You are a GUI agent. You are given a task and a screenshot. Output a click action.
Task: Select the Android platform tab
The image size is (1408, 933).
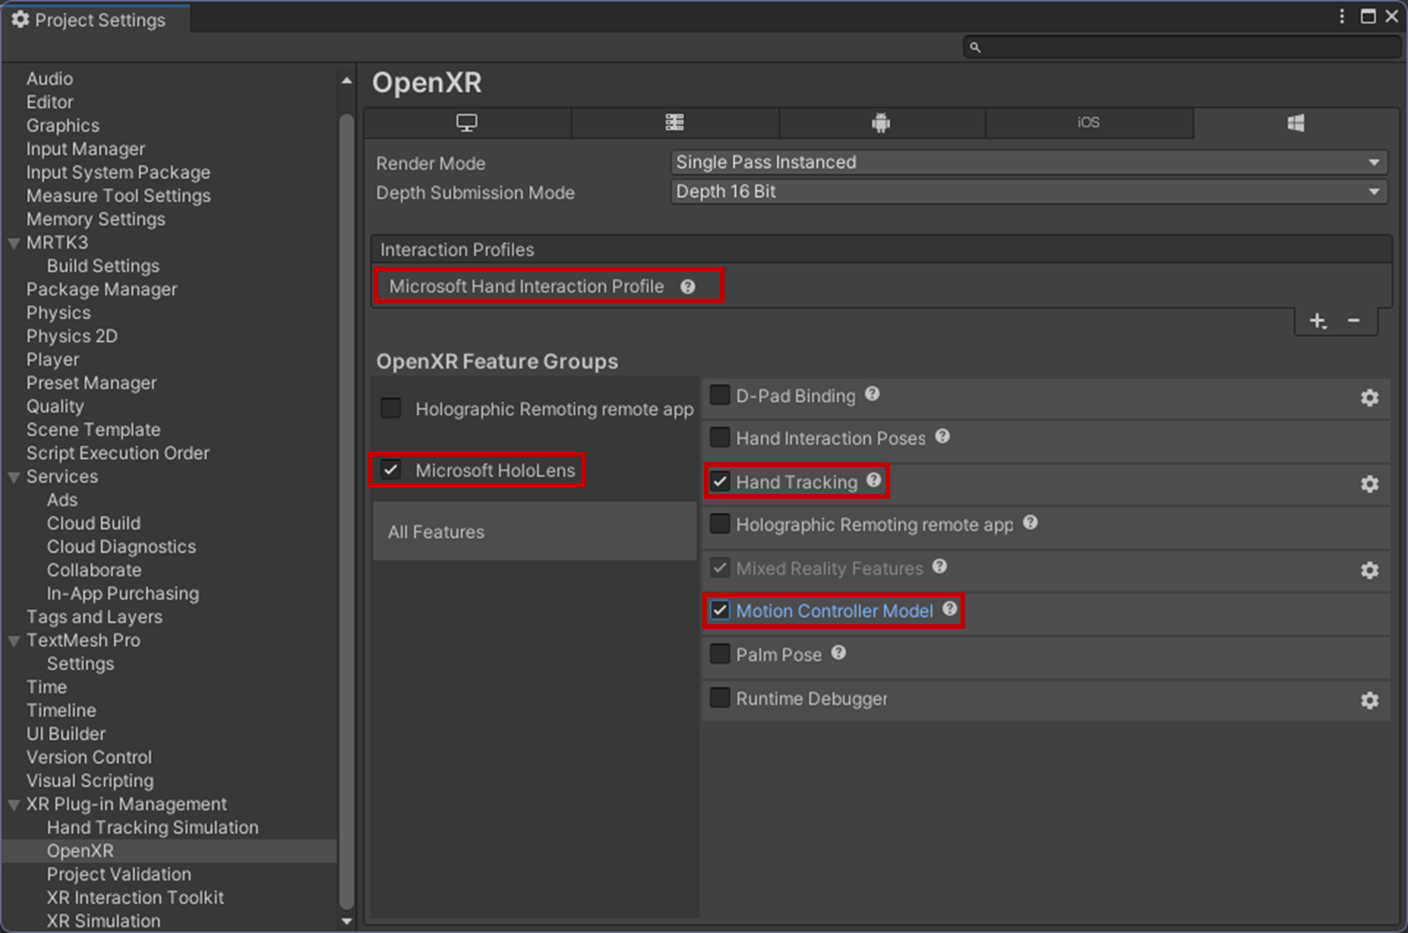point(882,123)
